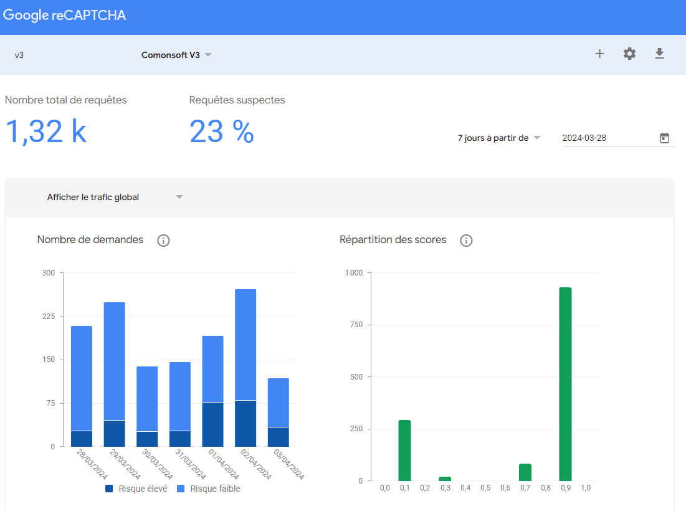Download the reCAPTCHA report data

click(x=659, y=54)
